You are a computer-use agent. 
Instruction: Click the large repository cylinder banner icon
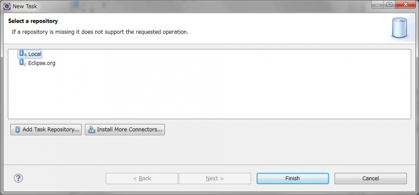tap(399, 27)
